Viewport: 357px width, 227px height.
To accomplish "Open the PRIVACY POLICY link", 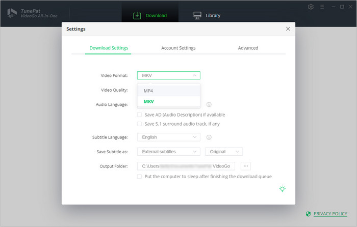I will 330,214.
